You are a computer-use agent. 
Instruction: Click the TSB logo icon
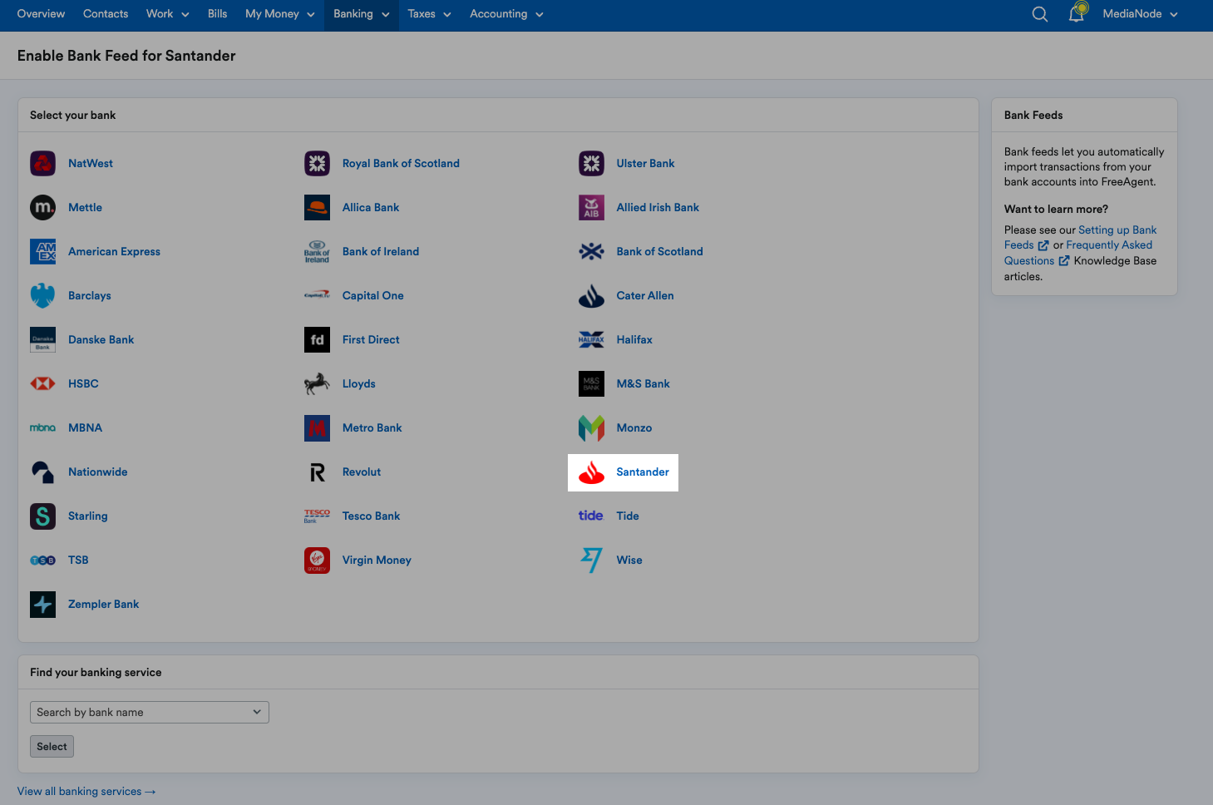pos(42,561)
